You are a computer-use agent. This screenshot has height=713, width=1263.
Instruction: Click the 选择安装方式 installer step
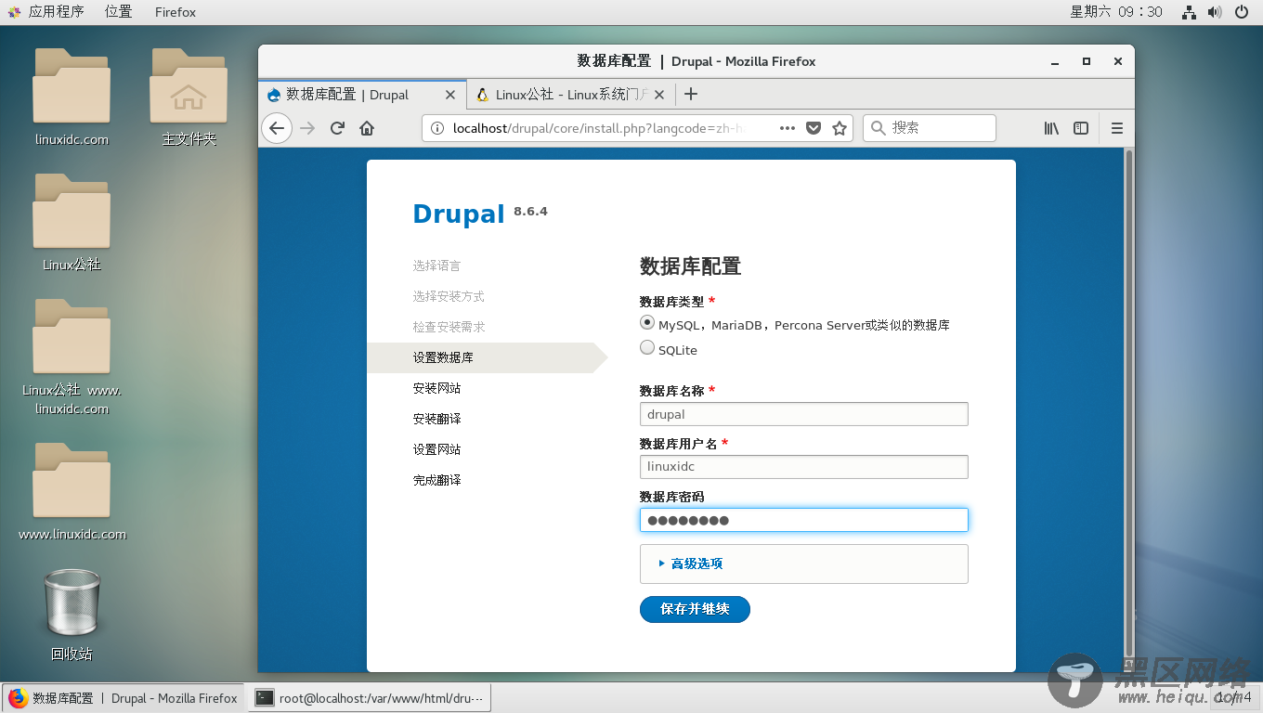[x=449, y=296]
